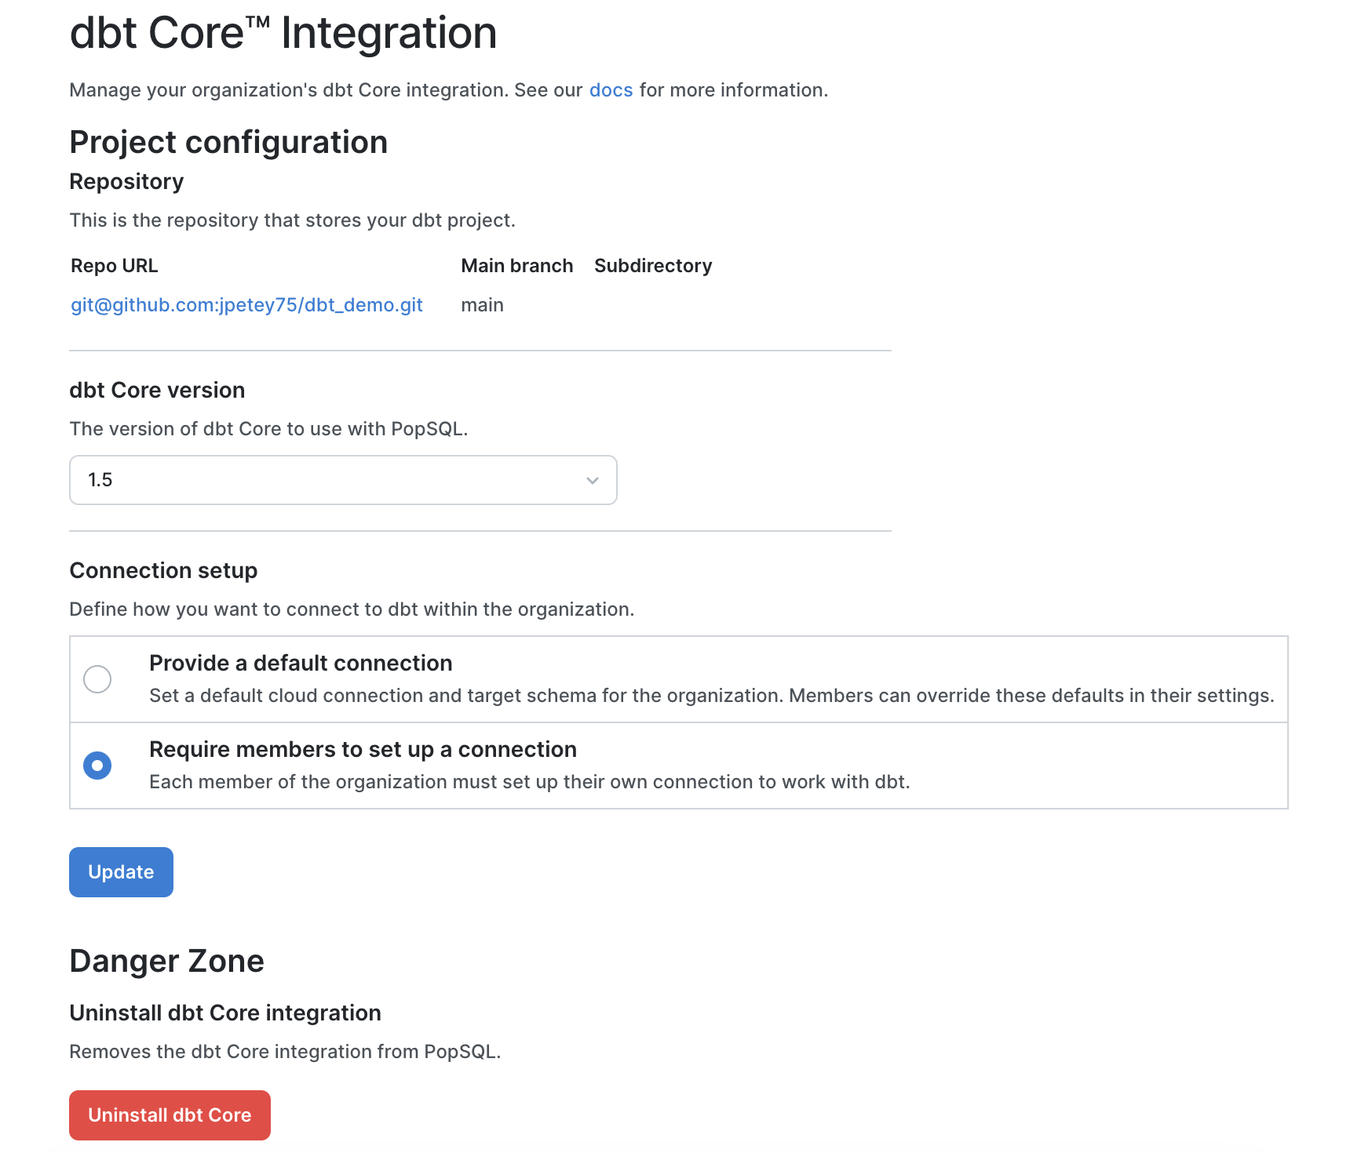The image size is (1361, 1153).
Task: Click 'Set a default cloud connection' description
Action: click(x=712, y=696)
